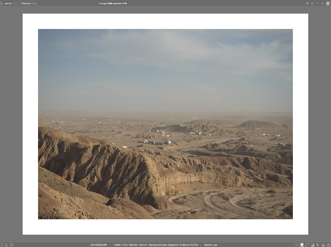The width and height of the screenshot is (331, 247).
Task: Click the desert landscape photo preview
Action: [165, 124]
